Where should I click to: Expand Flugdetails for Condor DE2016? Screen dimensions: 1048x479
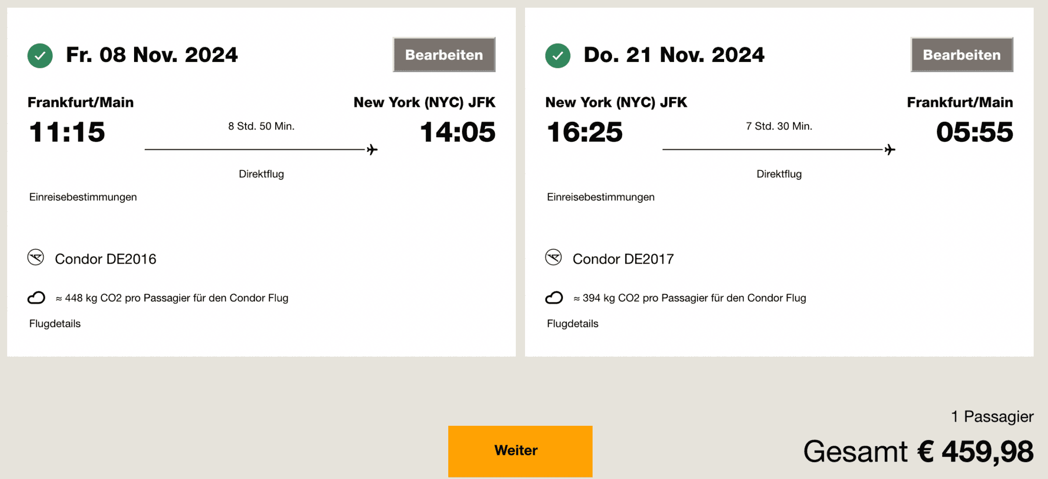pyautogui.click(x=55, y=323)
